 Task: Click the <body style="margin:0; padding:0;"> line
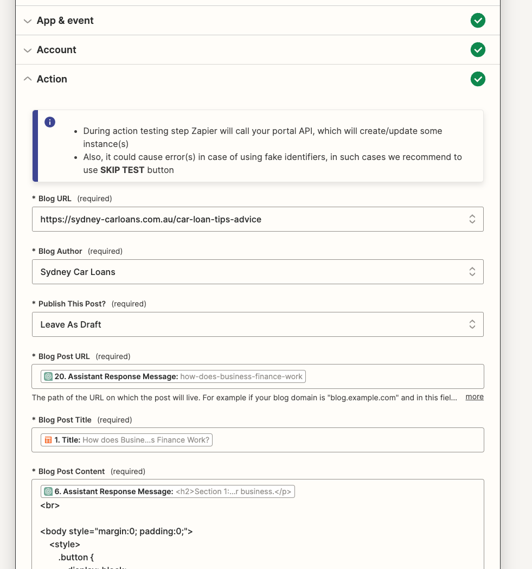pyautogui.click(x=117, y=531)
